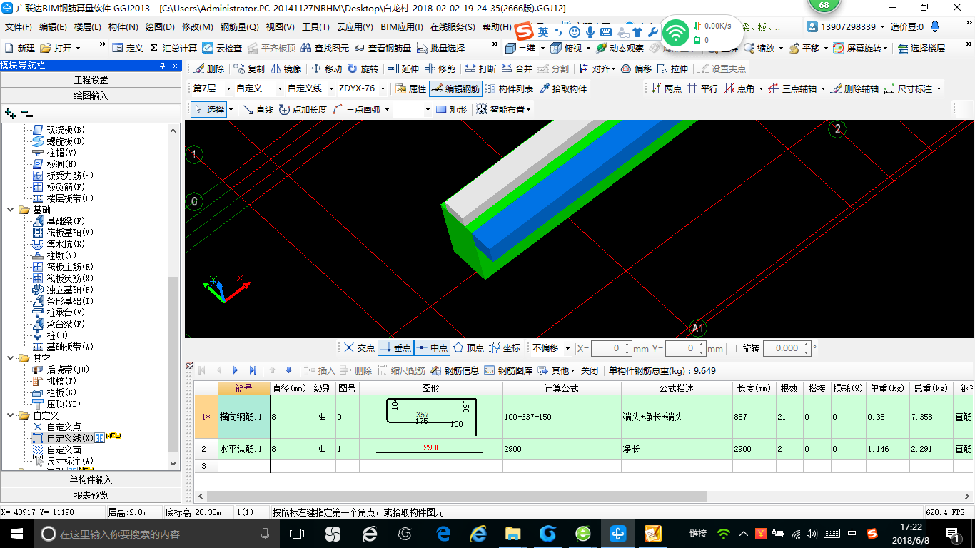Open the 自定义线 component type dropdown
Screen dimensions: 975x548
330,89
